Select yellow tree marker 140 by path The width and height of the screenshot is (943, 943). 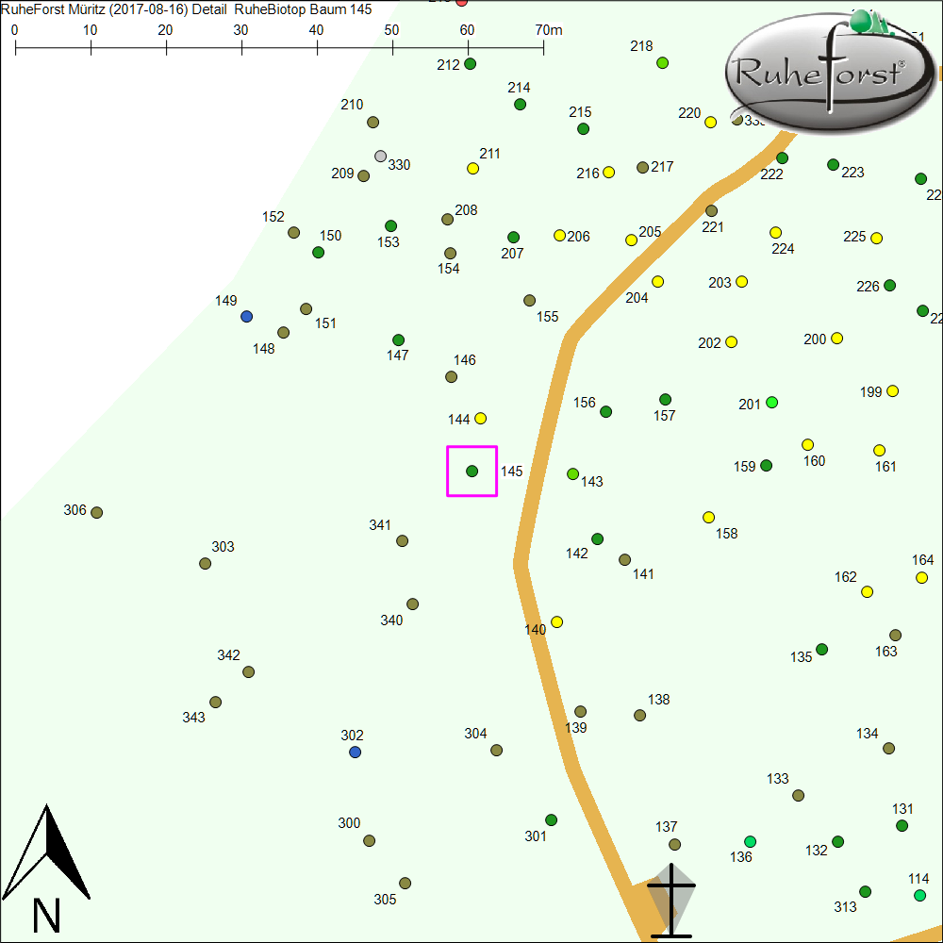(556, 621)
